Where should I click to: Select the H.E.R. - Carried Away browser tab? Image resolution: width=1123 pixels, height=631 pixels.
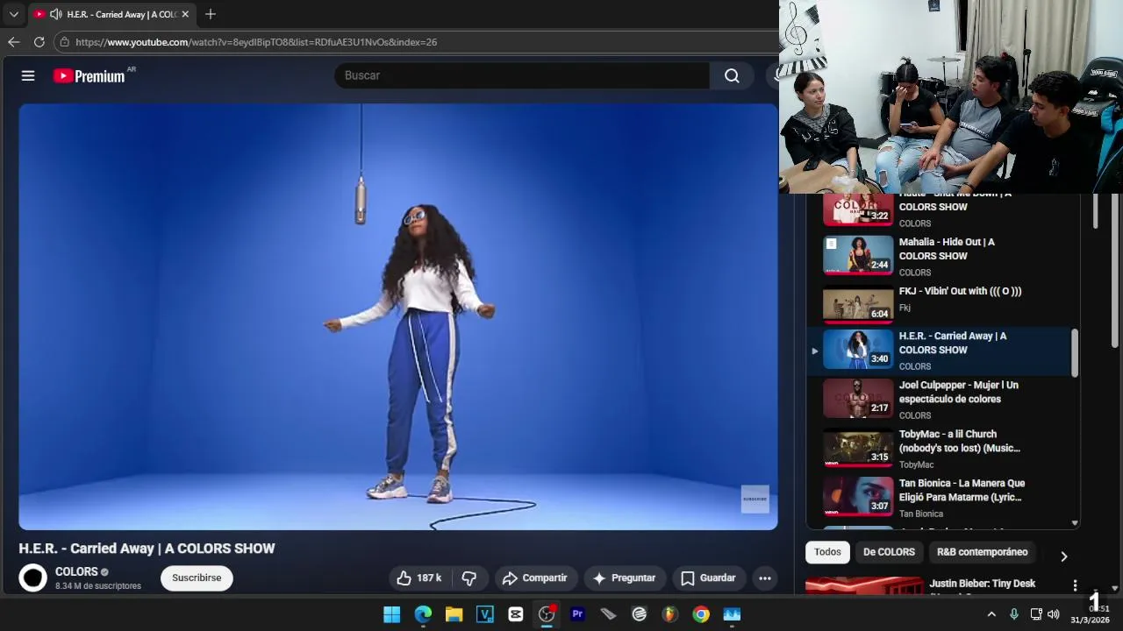[x=111, y=14]
